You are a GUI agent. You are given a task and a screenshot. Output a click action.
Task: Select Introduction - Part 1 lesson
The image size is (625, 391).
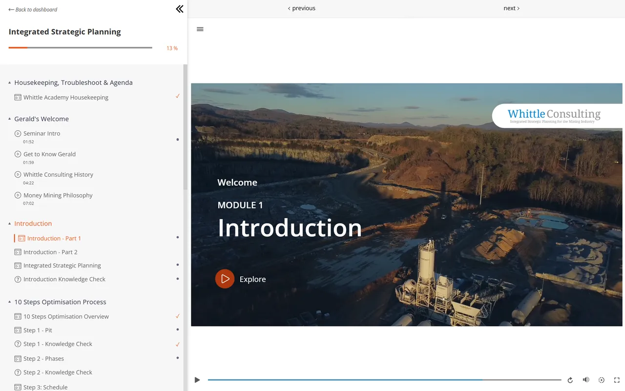coord(54,238)
